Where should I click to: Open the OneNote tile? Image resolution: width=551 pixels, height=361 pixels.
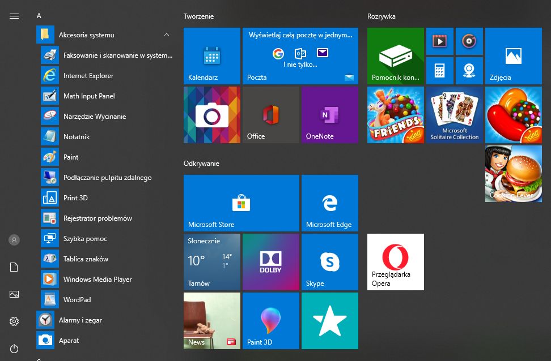tap(330, 115)
